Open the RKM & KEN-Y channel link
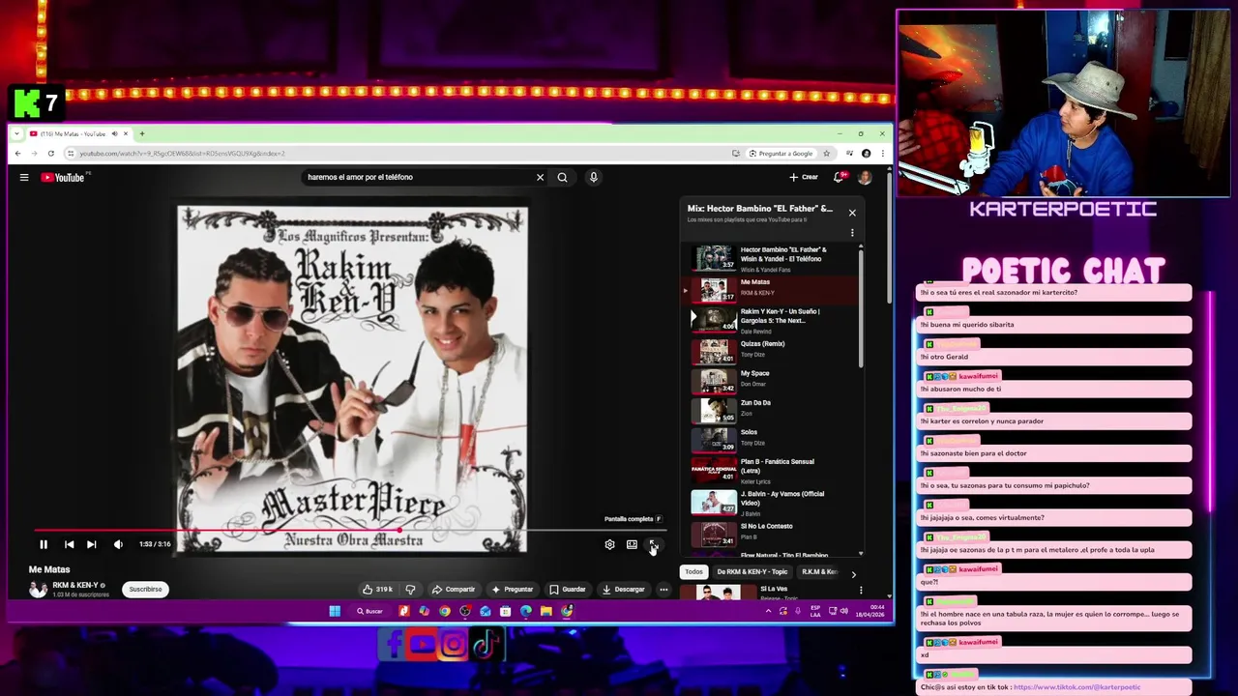Viewport: 1238px width, 696px height. click(75, 585)
